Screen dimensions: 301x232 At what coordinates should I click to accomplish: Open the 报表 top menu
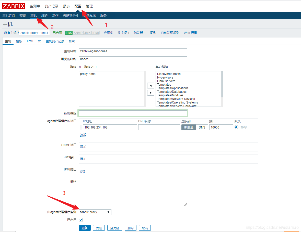point(66,6)
